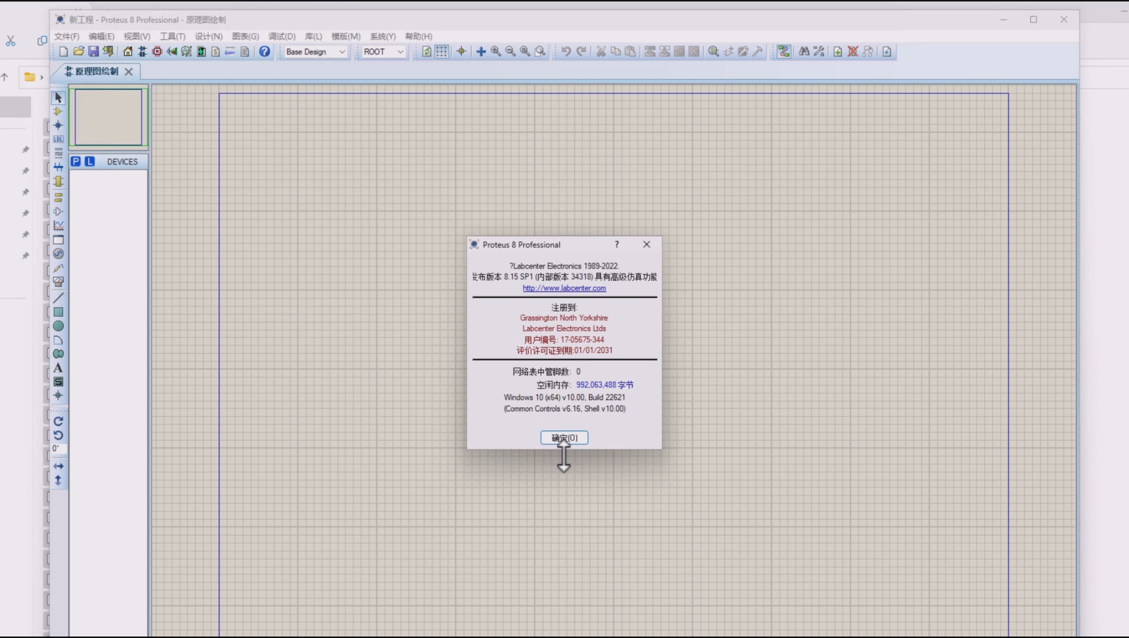Select the Virtual Instruments tool
This screenshot has width=1129, height=638.
click(x=58, y=282)
